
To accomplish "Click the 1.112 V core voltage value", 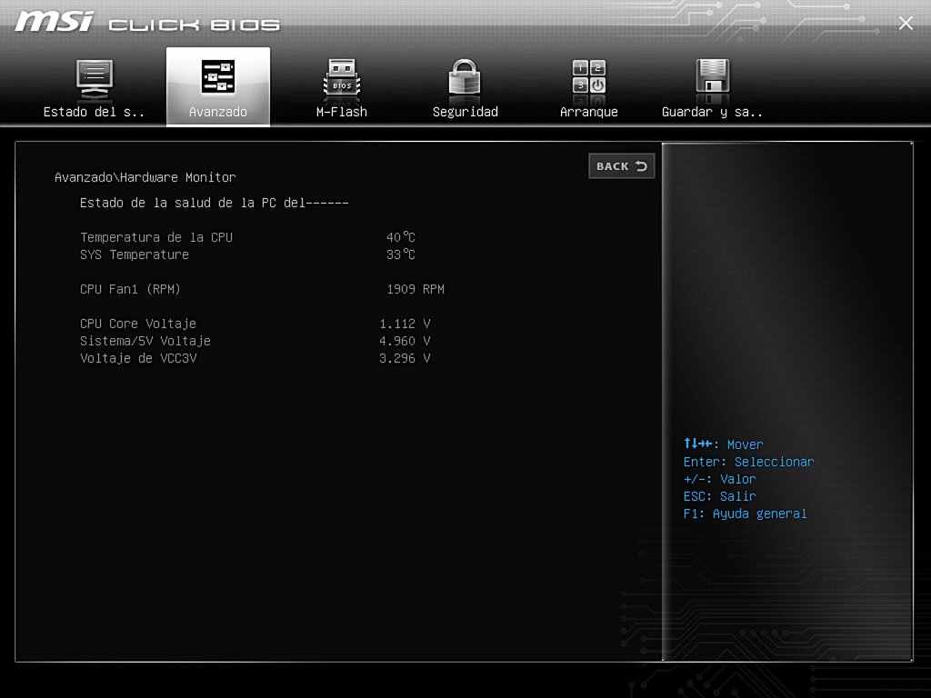I will point(405,324).
